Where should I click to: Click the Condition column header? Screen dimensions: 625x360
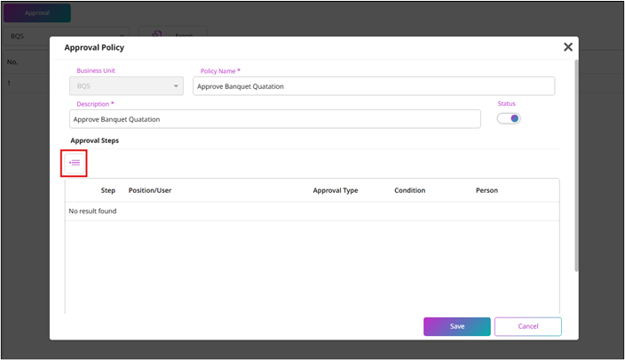coord(410,190)
